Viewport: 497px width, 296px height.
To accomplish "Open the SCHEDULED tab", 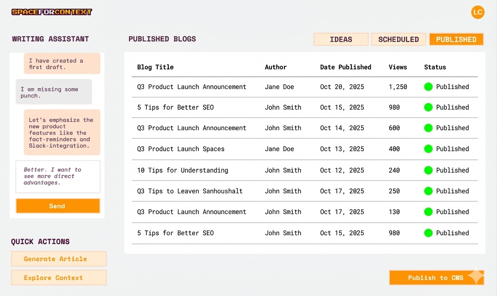I will [x=399, y=39].
